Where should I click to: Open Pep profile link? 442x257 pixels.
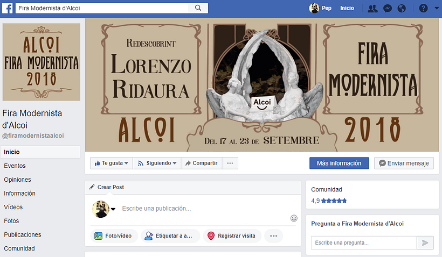tap(327, 8)
